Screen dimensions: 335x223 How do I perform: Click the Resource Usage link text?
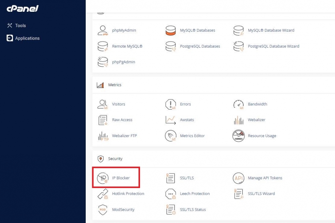[262, 136]
